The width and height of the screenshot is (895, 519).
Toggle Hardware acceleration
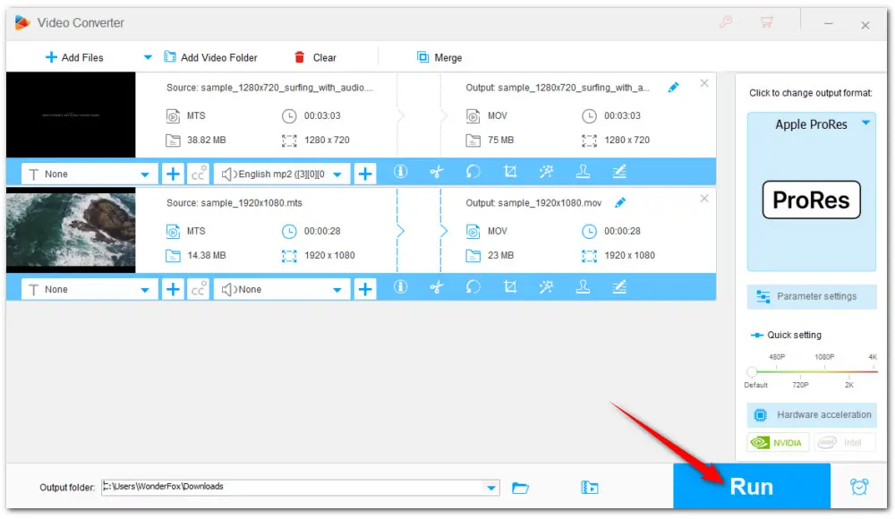click(x=812, y=415)
